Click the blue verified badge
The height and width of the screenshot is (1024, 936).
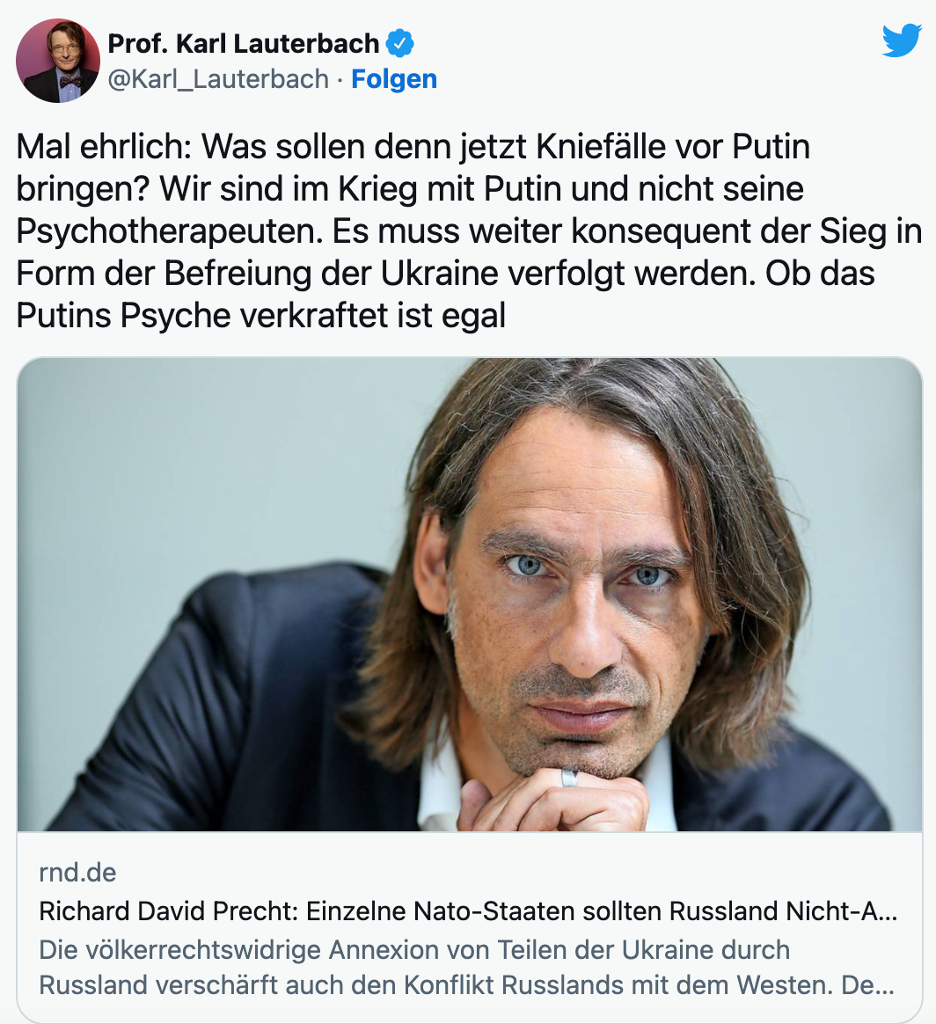coord(399,44)
